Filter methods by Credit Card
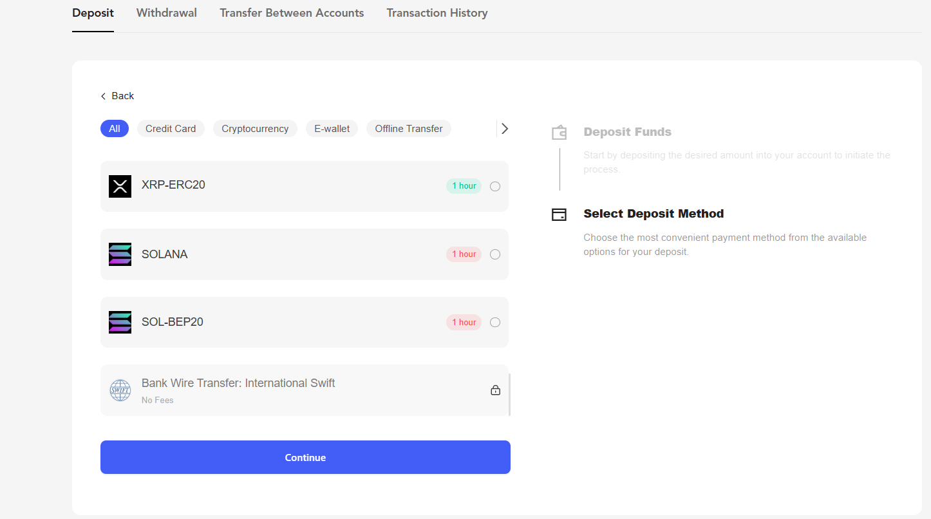This screenshot has width=931, height=519. (x=171, y=129)
